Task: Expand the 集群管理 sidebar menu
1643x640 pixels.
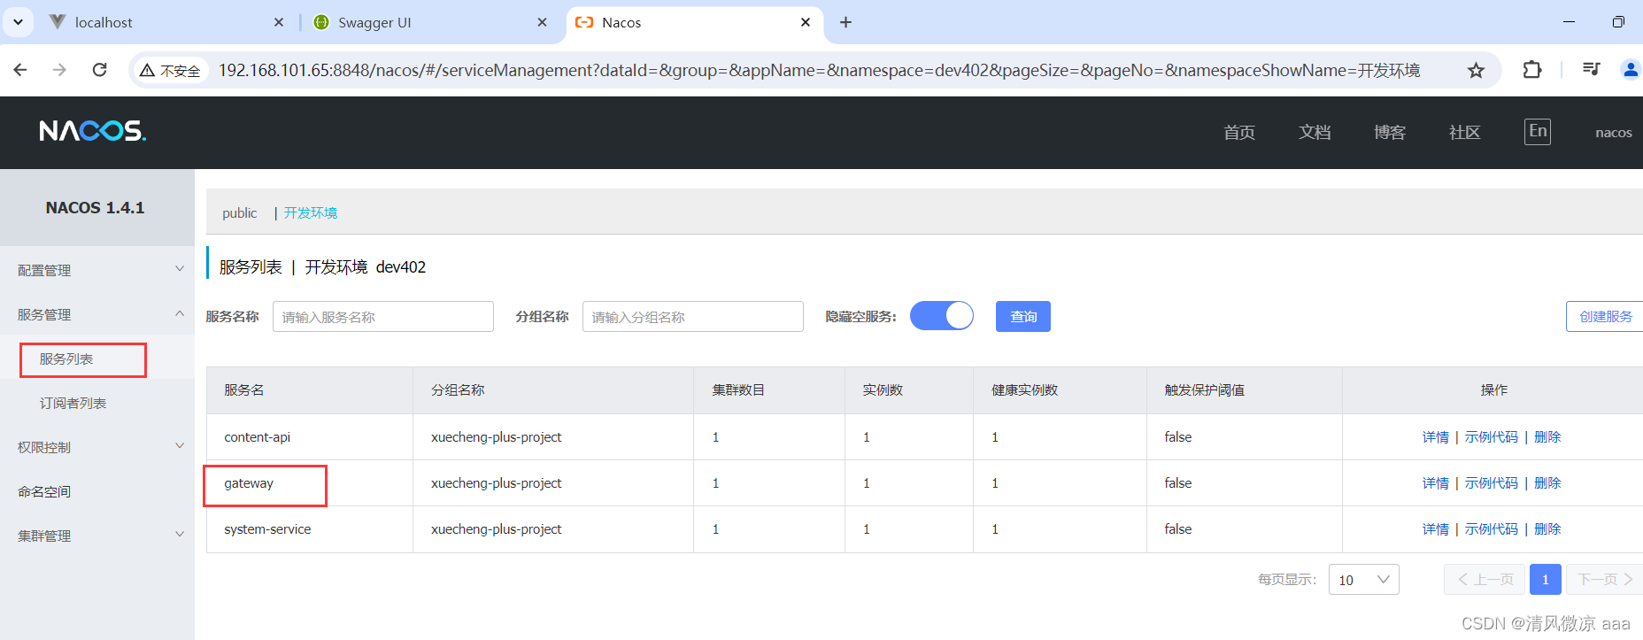Action: [97, 536]
